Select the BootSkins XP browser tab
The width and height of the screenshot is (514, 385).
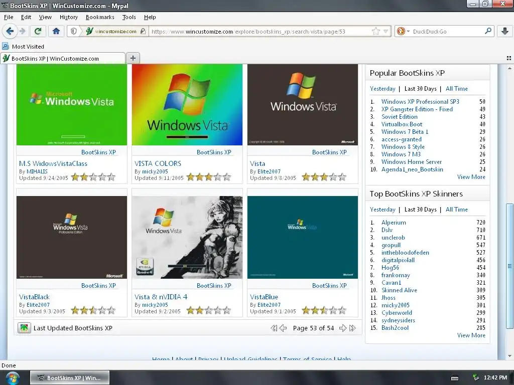(x=63, y=58)
